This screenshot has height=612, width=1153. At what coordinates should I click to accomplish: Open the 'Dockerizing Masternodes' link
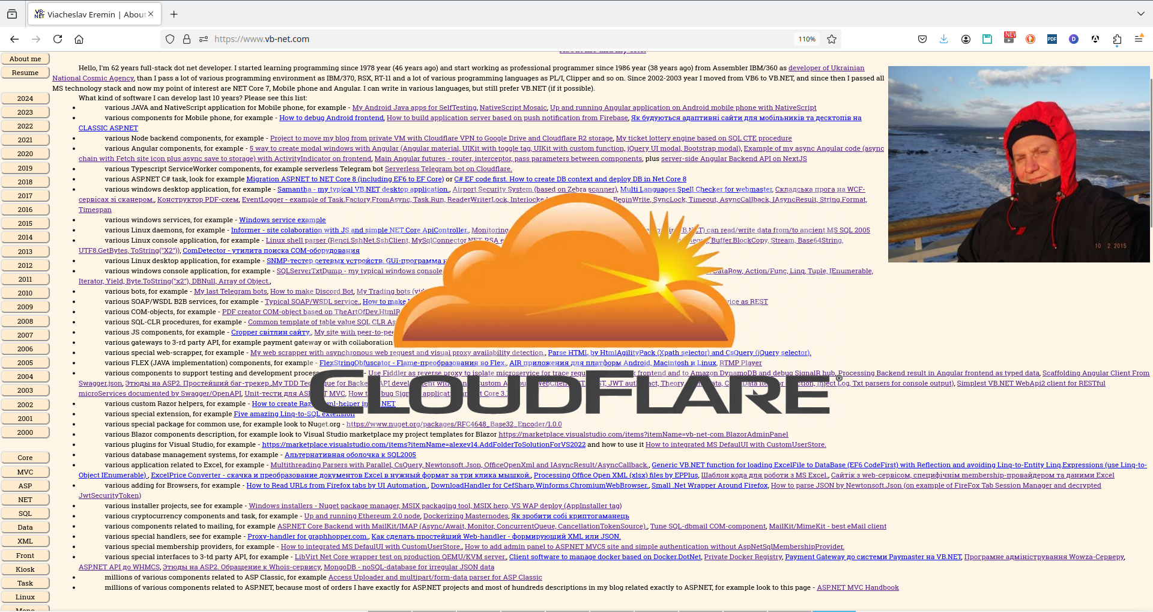(x=465, y=516)
